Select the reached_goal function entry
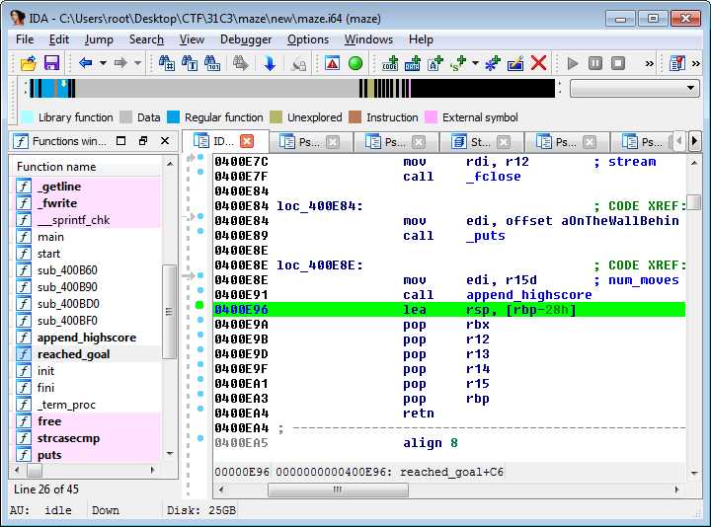This screenshot has height=527, width=711. (x=73, y=354)
